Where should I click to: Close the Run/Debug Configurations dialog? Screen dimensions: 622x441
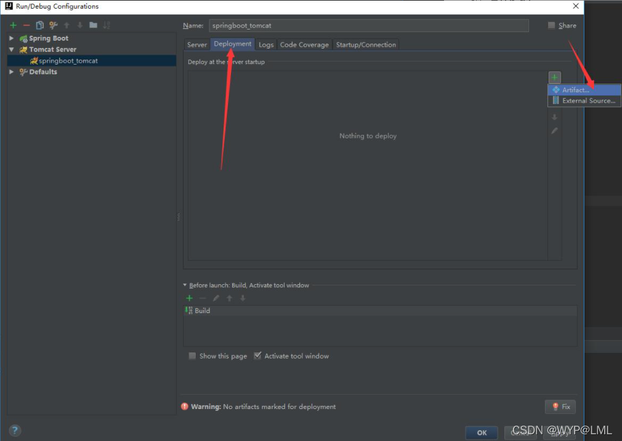(576, 6)
